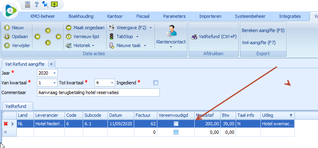Open the Systeembeheer ribbon tab
Screen dimensions: 318x148
250,16
